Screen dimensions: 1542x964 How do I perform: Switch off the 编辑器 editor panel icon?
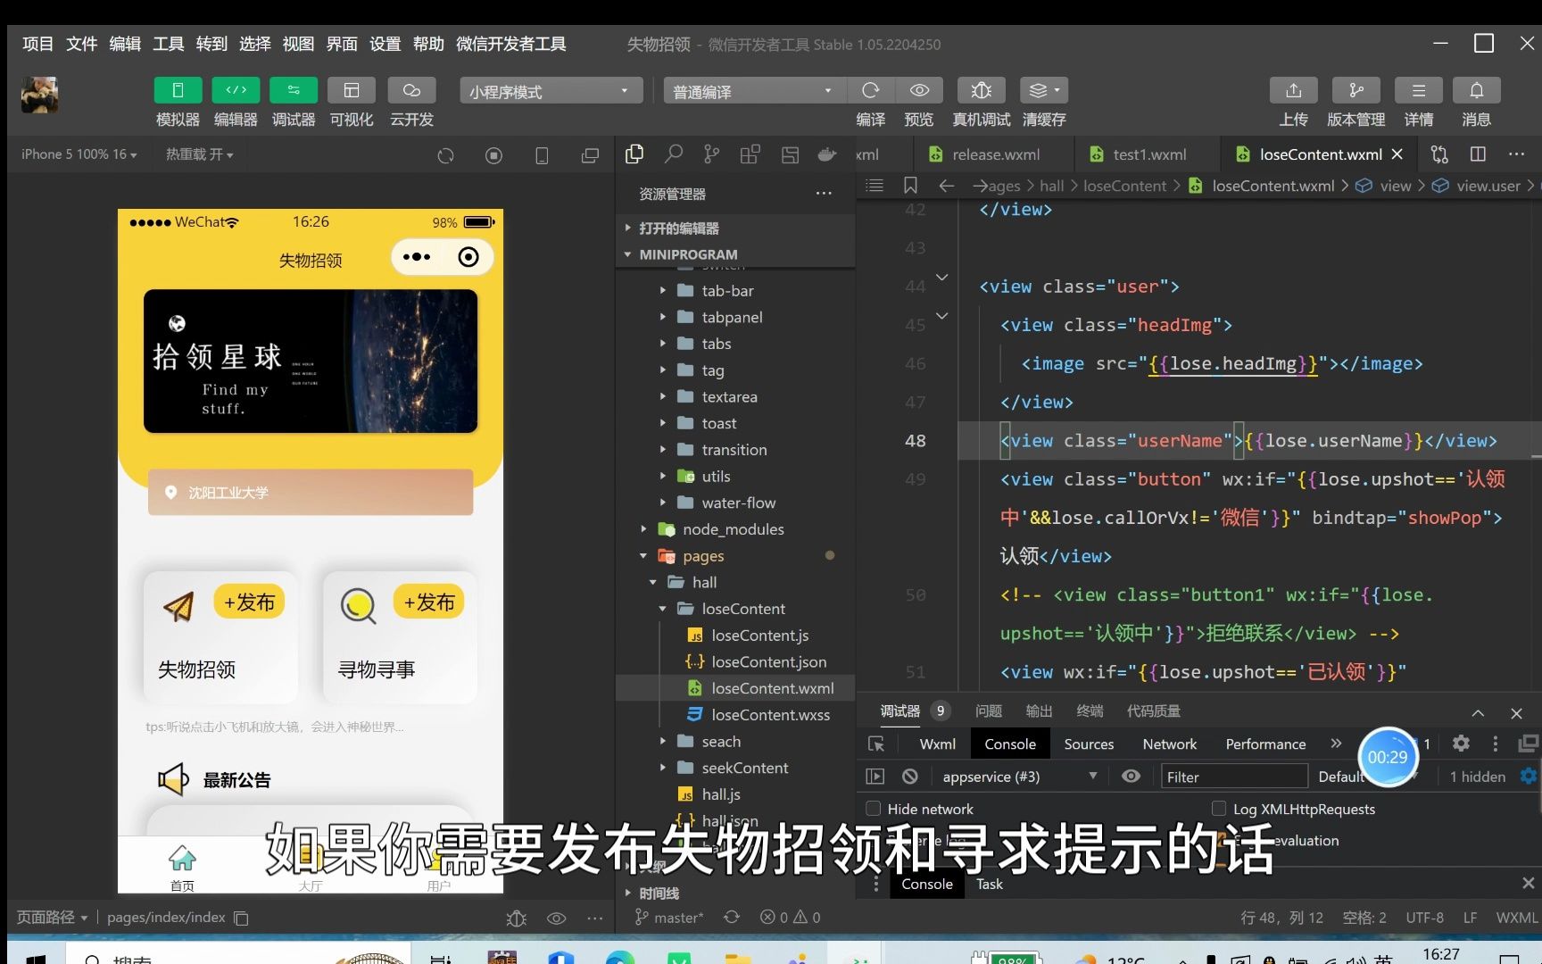tap(235, 89)
